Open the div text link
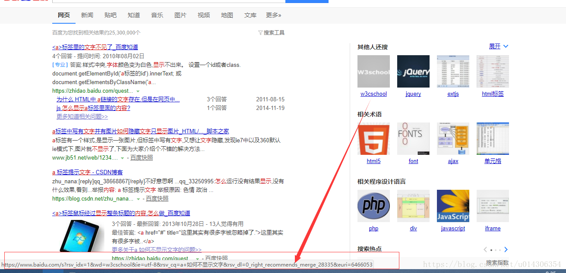This screenshot has width=566, height=273. tap(413, 228)
